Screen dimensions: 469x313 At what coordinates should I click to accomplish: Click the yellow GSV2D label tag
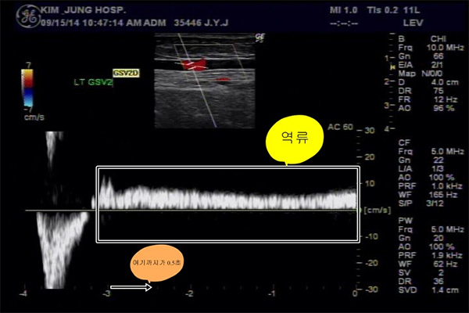125,72
